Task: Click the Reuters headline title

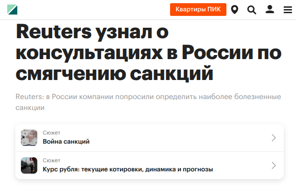Action: click(149, 52)
